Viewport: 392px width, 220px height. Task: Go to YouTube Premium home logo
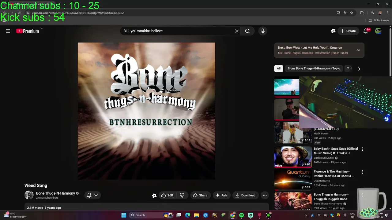coord(28,31)
